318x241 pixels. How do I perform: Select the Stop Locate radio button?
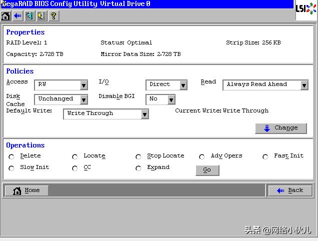(x=138, y=156)
